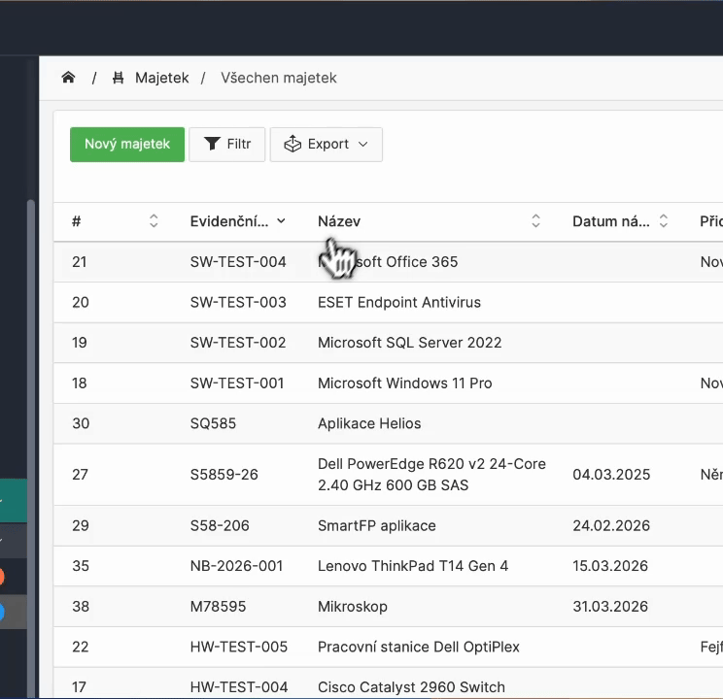This screenshot has width=723, height=699.
Task: Go to home via breadcrumb house icon
Action: 68,78
